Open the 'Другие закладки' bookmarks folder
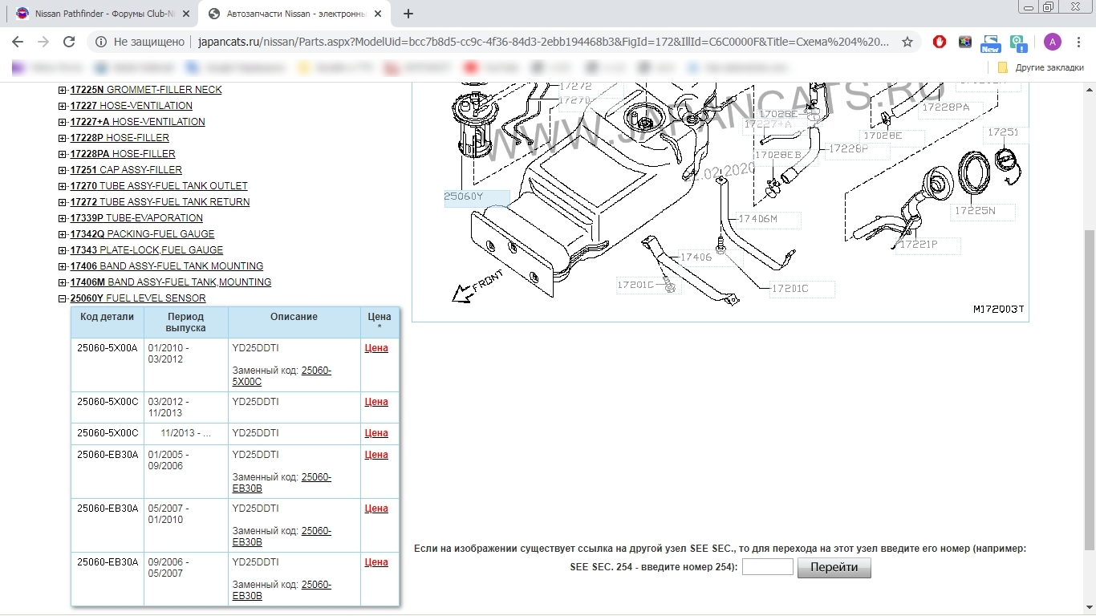Viewport: 1096px width, 616px height. 1041,67
